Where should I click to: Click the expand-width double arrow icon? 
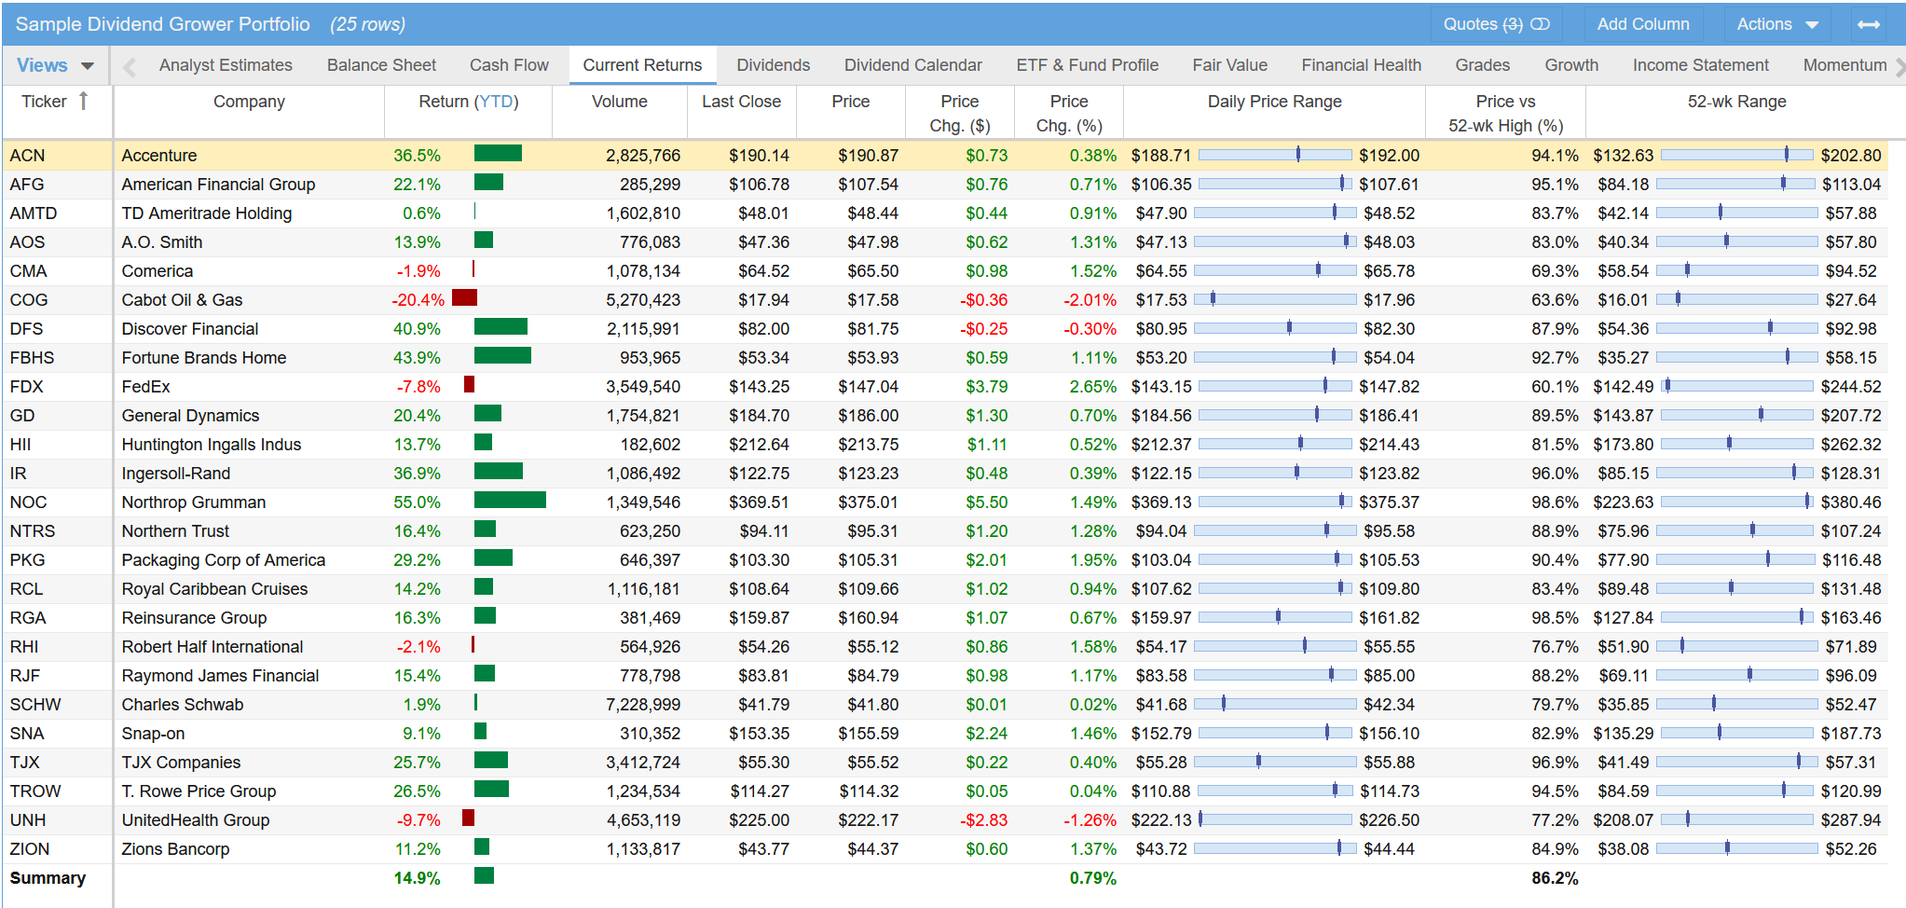(1868, 24)
